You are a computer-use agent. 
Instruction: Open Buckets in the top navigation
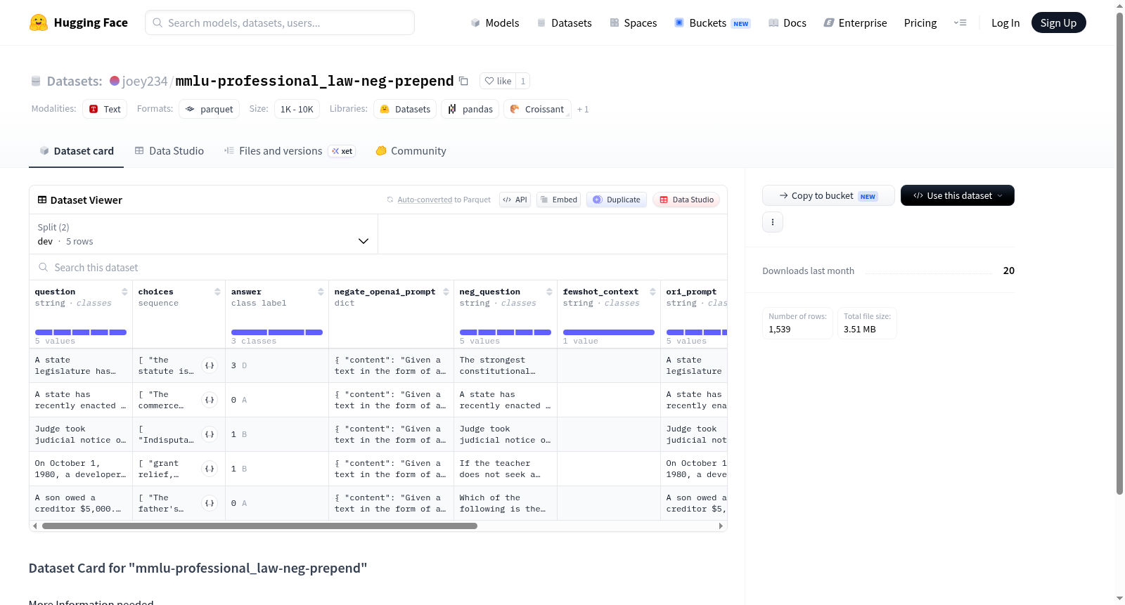click(712, 22)
